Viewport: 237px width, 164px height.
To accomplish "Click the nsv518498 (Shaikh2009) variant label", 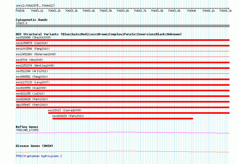I will tap(34, 37).
